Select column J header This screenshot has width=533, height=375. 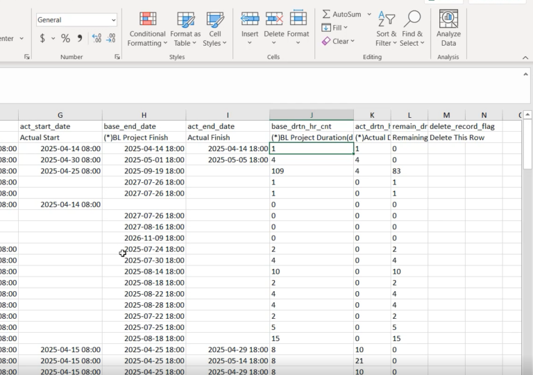312,115
